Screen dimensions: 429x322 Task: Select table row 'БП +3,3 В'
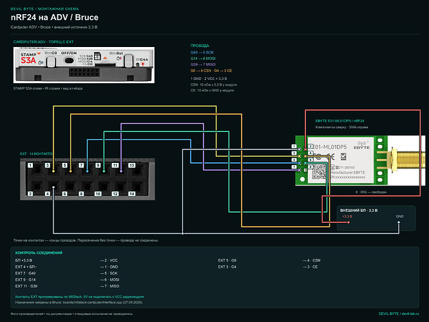(x=24, y=260)
